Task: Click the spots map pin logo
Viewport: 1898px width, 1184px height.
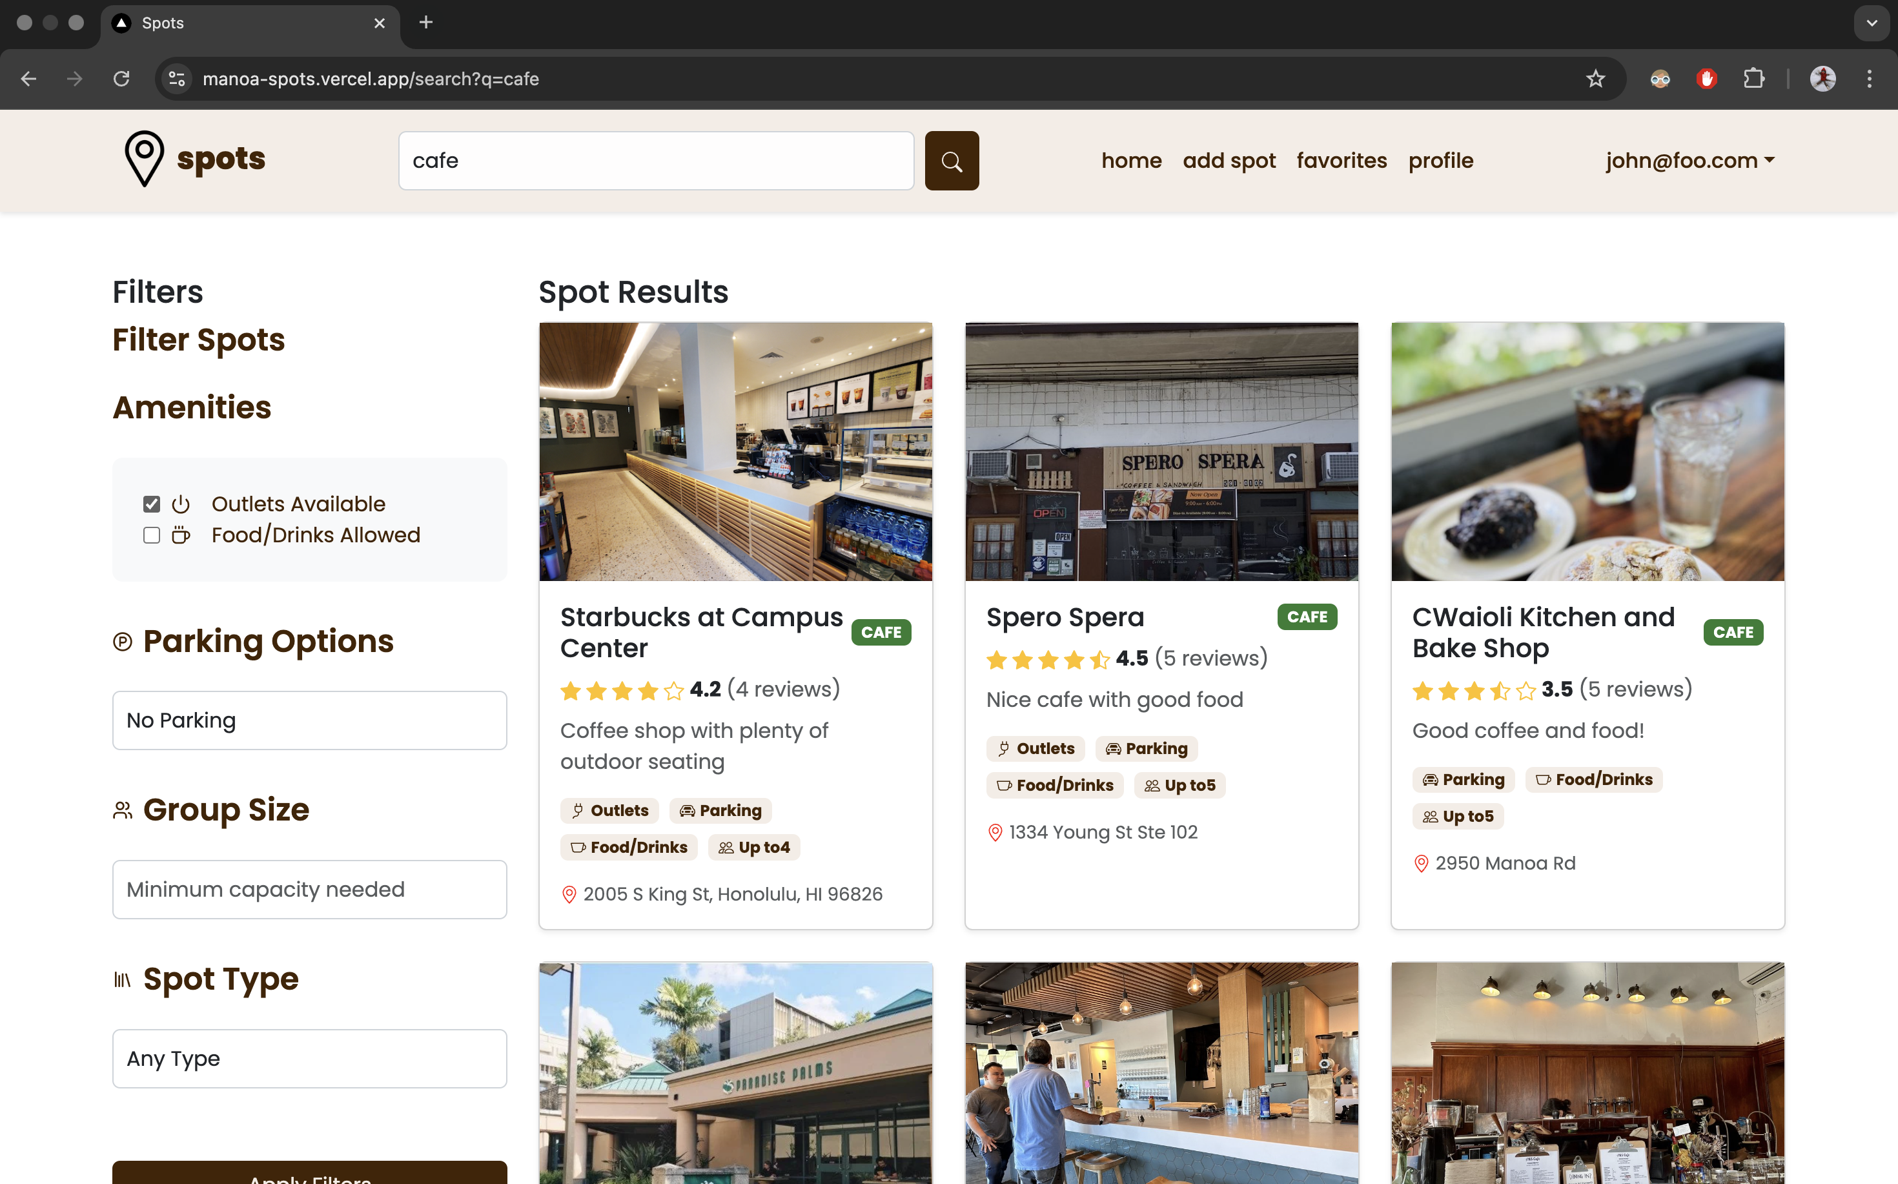Action: tap(144, 159)
